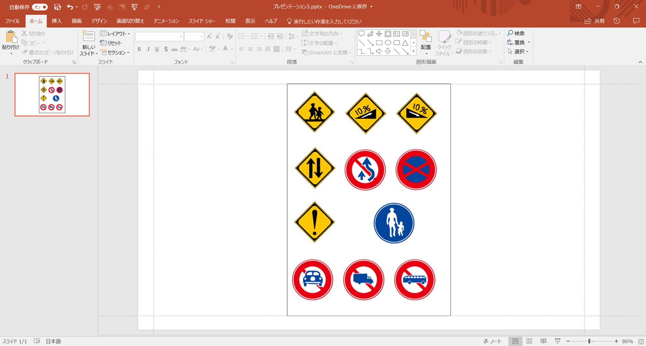
Task: Open the スライド ショー tab
Action: [202, 21]
